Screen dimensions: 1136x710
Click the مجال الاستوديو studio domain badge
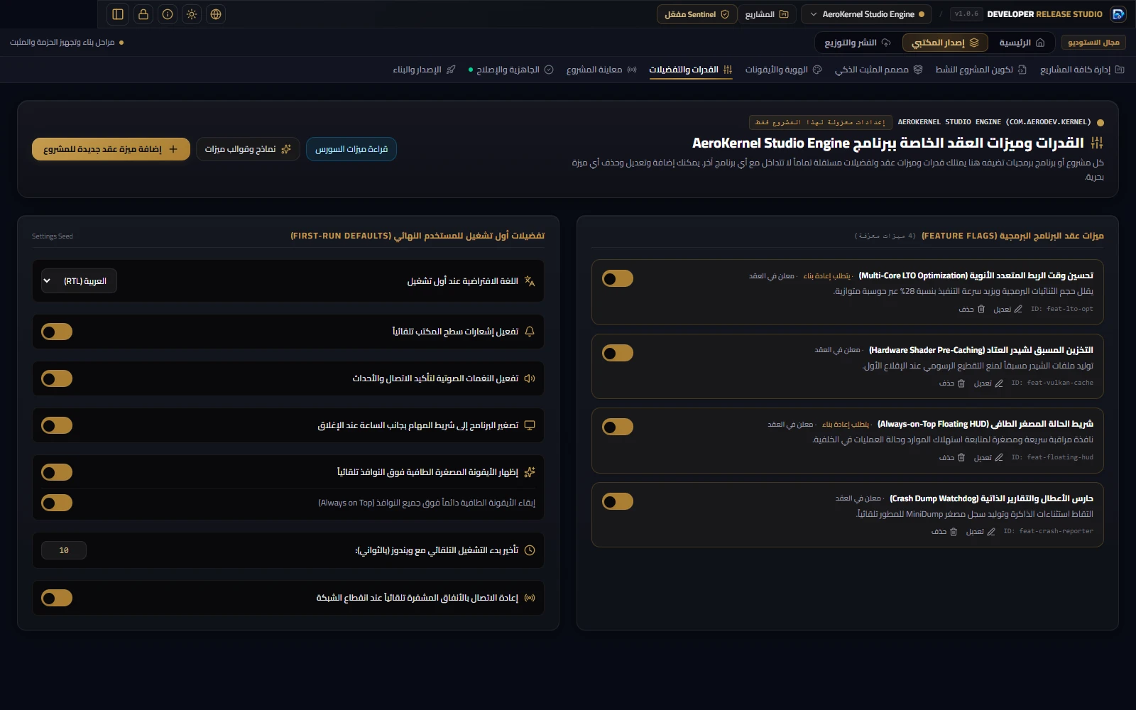[x=1093, y=43]
